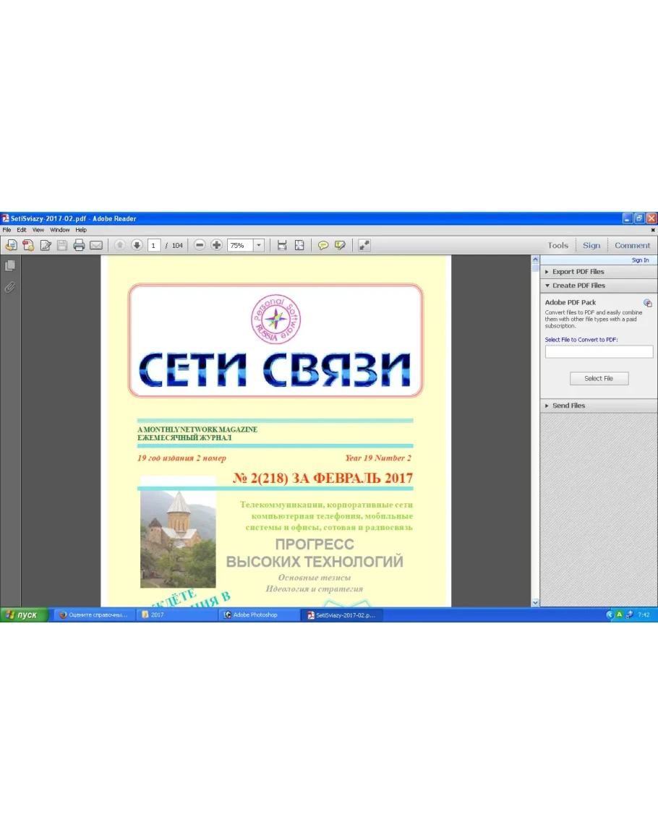658x835 pixels.
Task: Zoom in with the plus button
Action: pos(216,245)
